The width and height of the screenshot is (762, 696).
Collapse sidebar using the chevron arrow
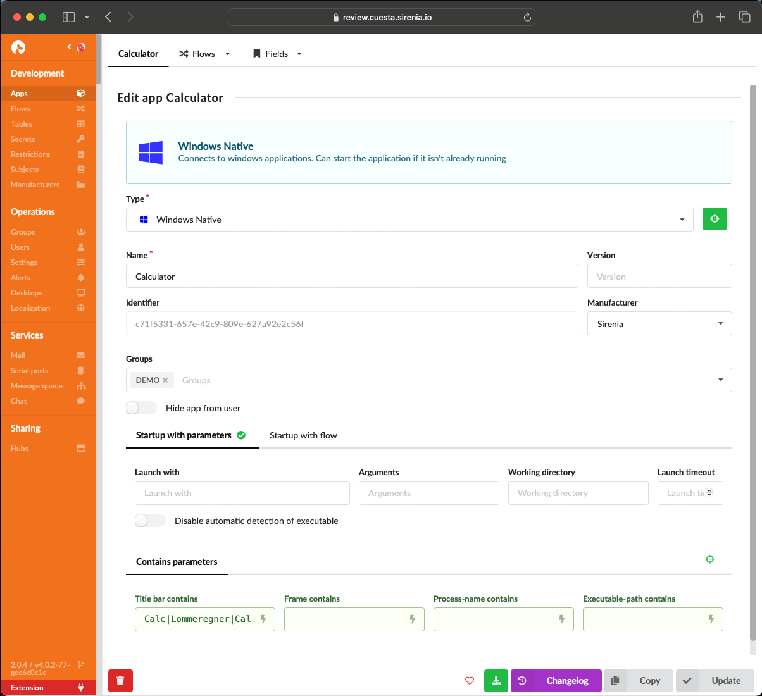coord(69,47)
